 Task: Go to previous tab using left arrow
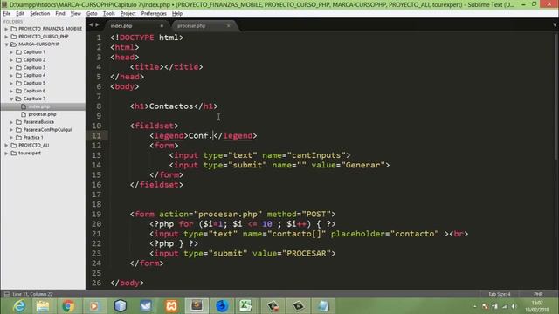point(91,25)
